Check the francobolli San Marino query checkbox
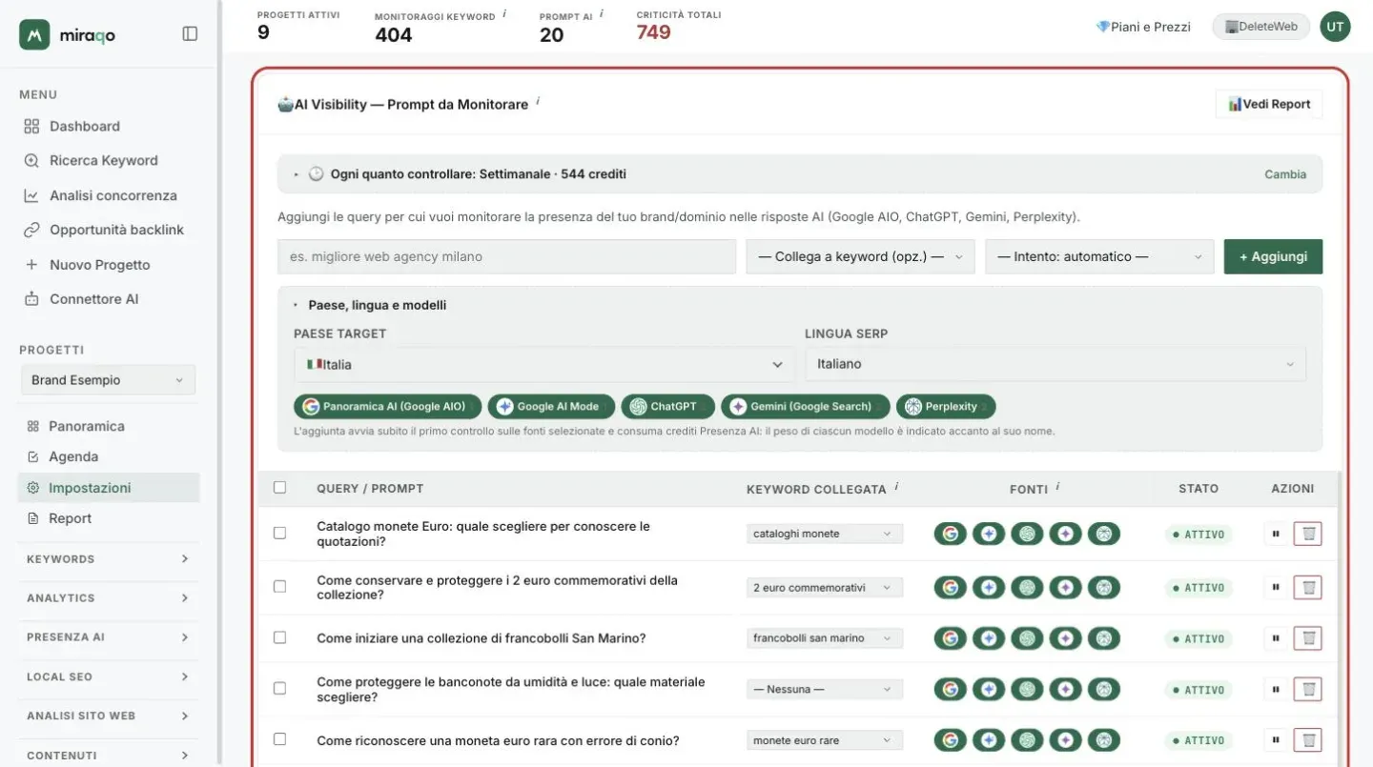 [279, 637]
